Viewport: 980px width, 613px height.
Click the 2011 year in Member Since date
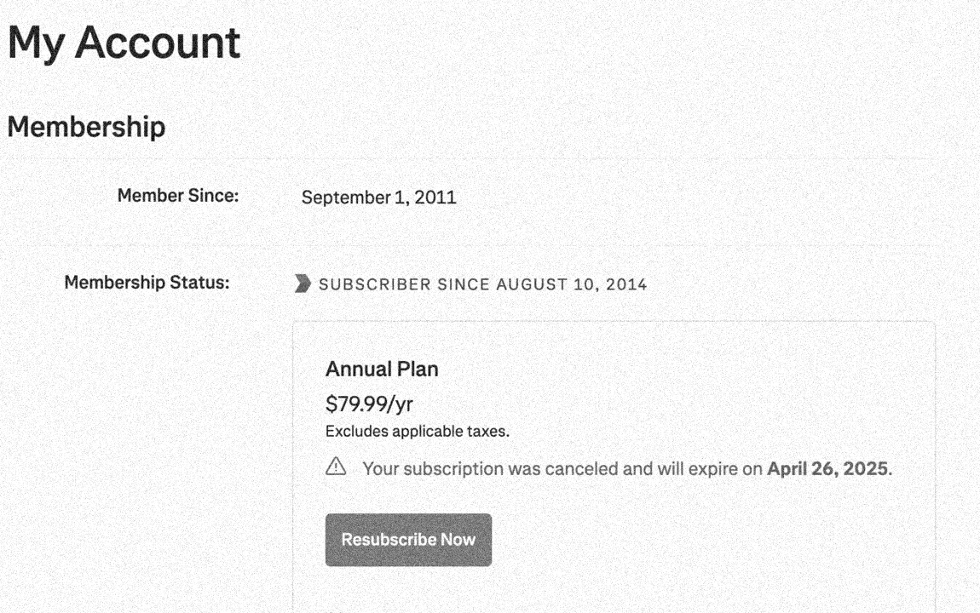tap(435, 198)
